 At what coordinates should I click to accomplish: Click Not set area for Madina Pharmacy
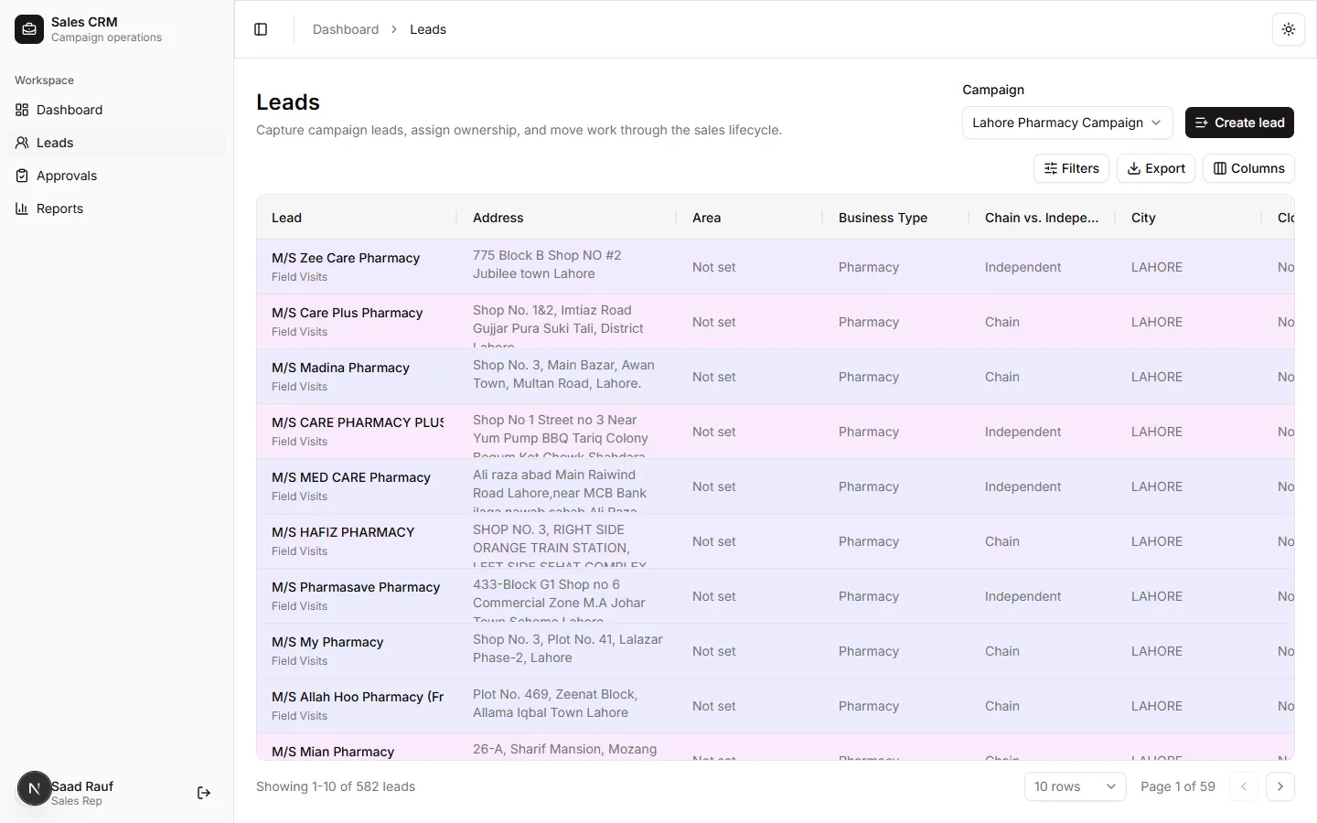click(713, 377)
